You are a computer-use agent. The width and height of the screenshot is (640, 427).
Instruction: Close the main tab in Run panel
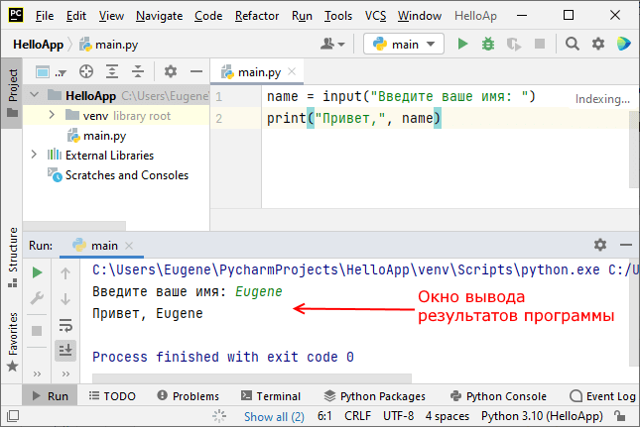[129, 246]
